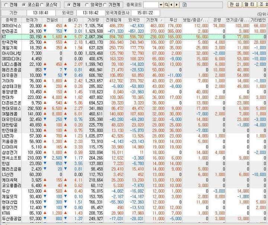Select the 코스닥 radio button
268x225 pixels.
pyautogui.click(x=42, y=4)
